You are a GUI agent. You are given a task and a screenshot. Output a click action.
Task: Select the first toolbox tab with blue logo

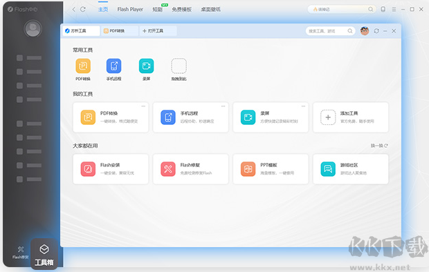coord(81,31)
